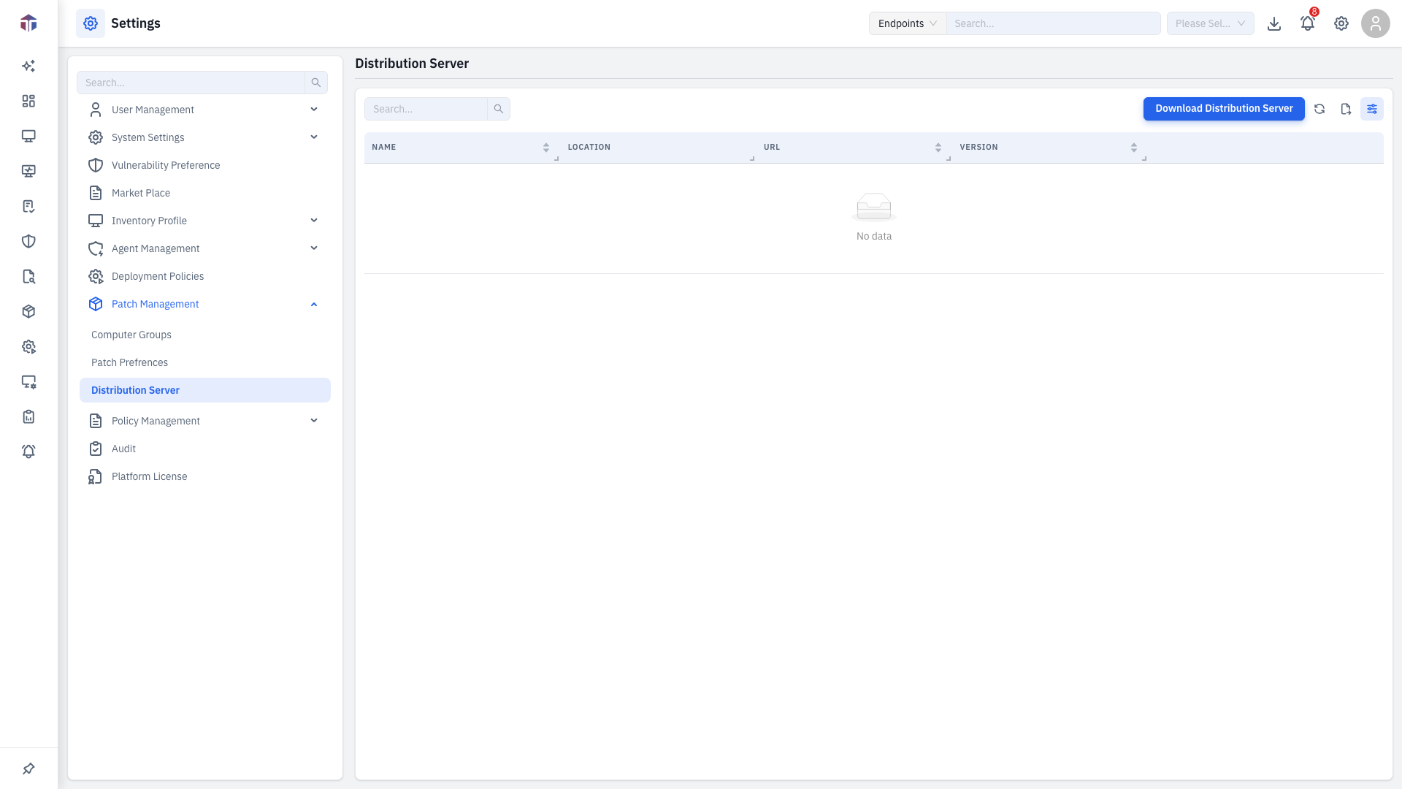Click the Settings gear icon in the page header

click(91, 23)
